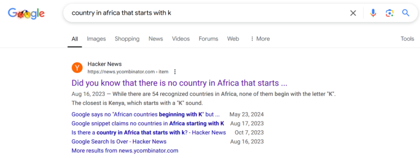The height and width of the screenshot is (158, 420).
Task: Clear the search query with X icon
Action: pos(353,13)
